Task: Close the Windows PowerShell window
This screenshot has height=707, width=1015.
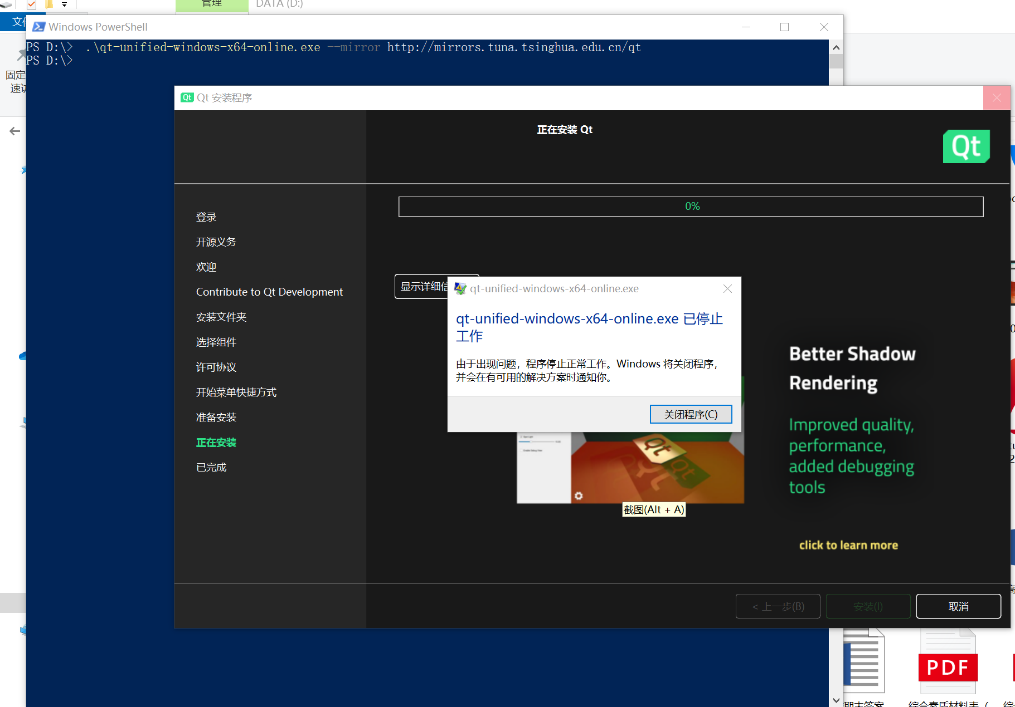Action: pos(824,27)
